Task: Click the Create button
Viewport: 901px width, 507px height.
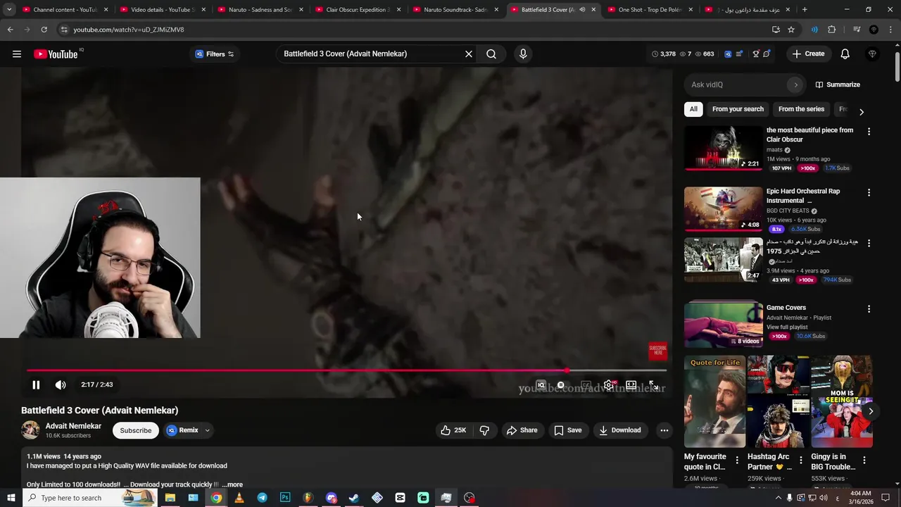Action: [x=808, y=54]
